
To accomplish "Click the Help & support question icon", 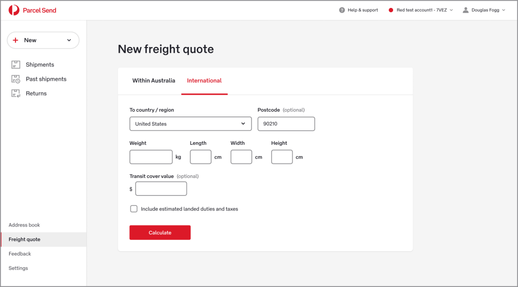I will [342, 10].
